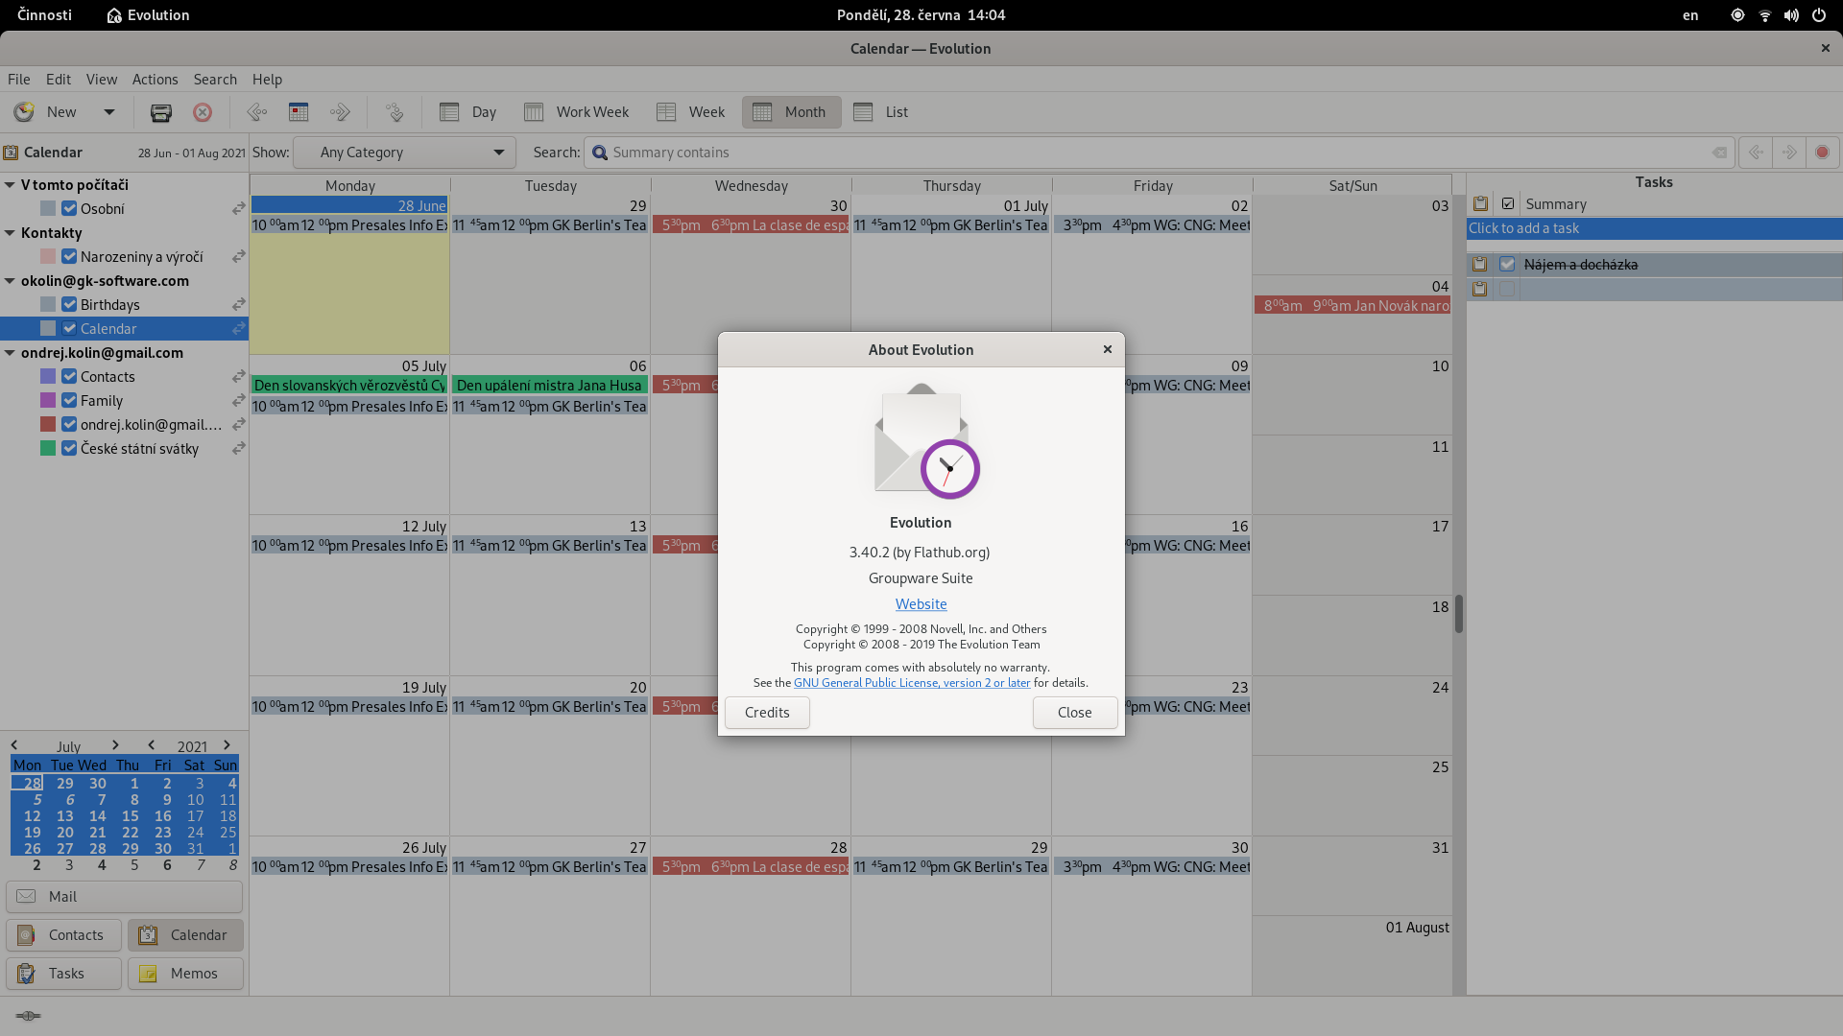Viewport: 1843px width, 1036px height.
Task: Uncheck the Osobní calendar checkbox
Action: (x=69, y=208)
